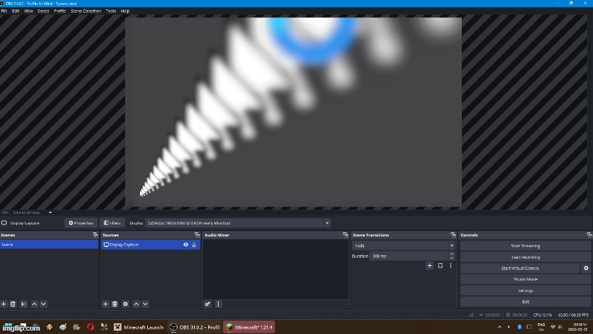Open the Docks menu
The height and width of the screenshot is (334, 593).
coord(44,11)
